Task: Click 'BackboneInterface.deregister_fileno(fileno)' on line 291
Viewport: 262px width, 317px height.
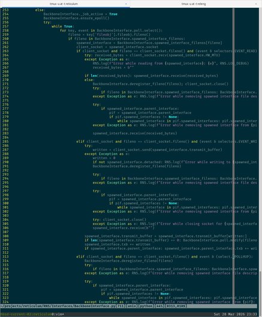Action: click(137, 166)
